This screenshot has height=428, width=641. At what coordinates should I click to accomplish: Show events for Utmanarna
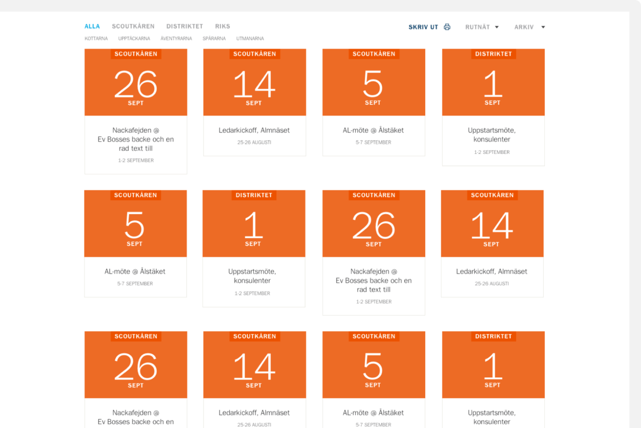point(250,38)
